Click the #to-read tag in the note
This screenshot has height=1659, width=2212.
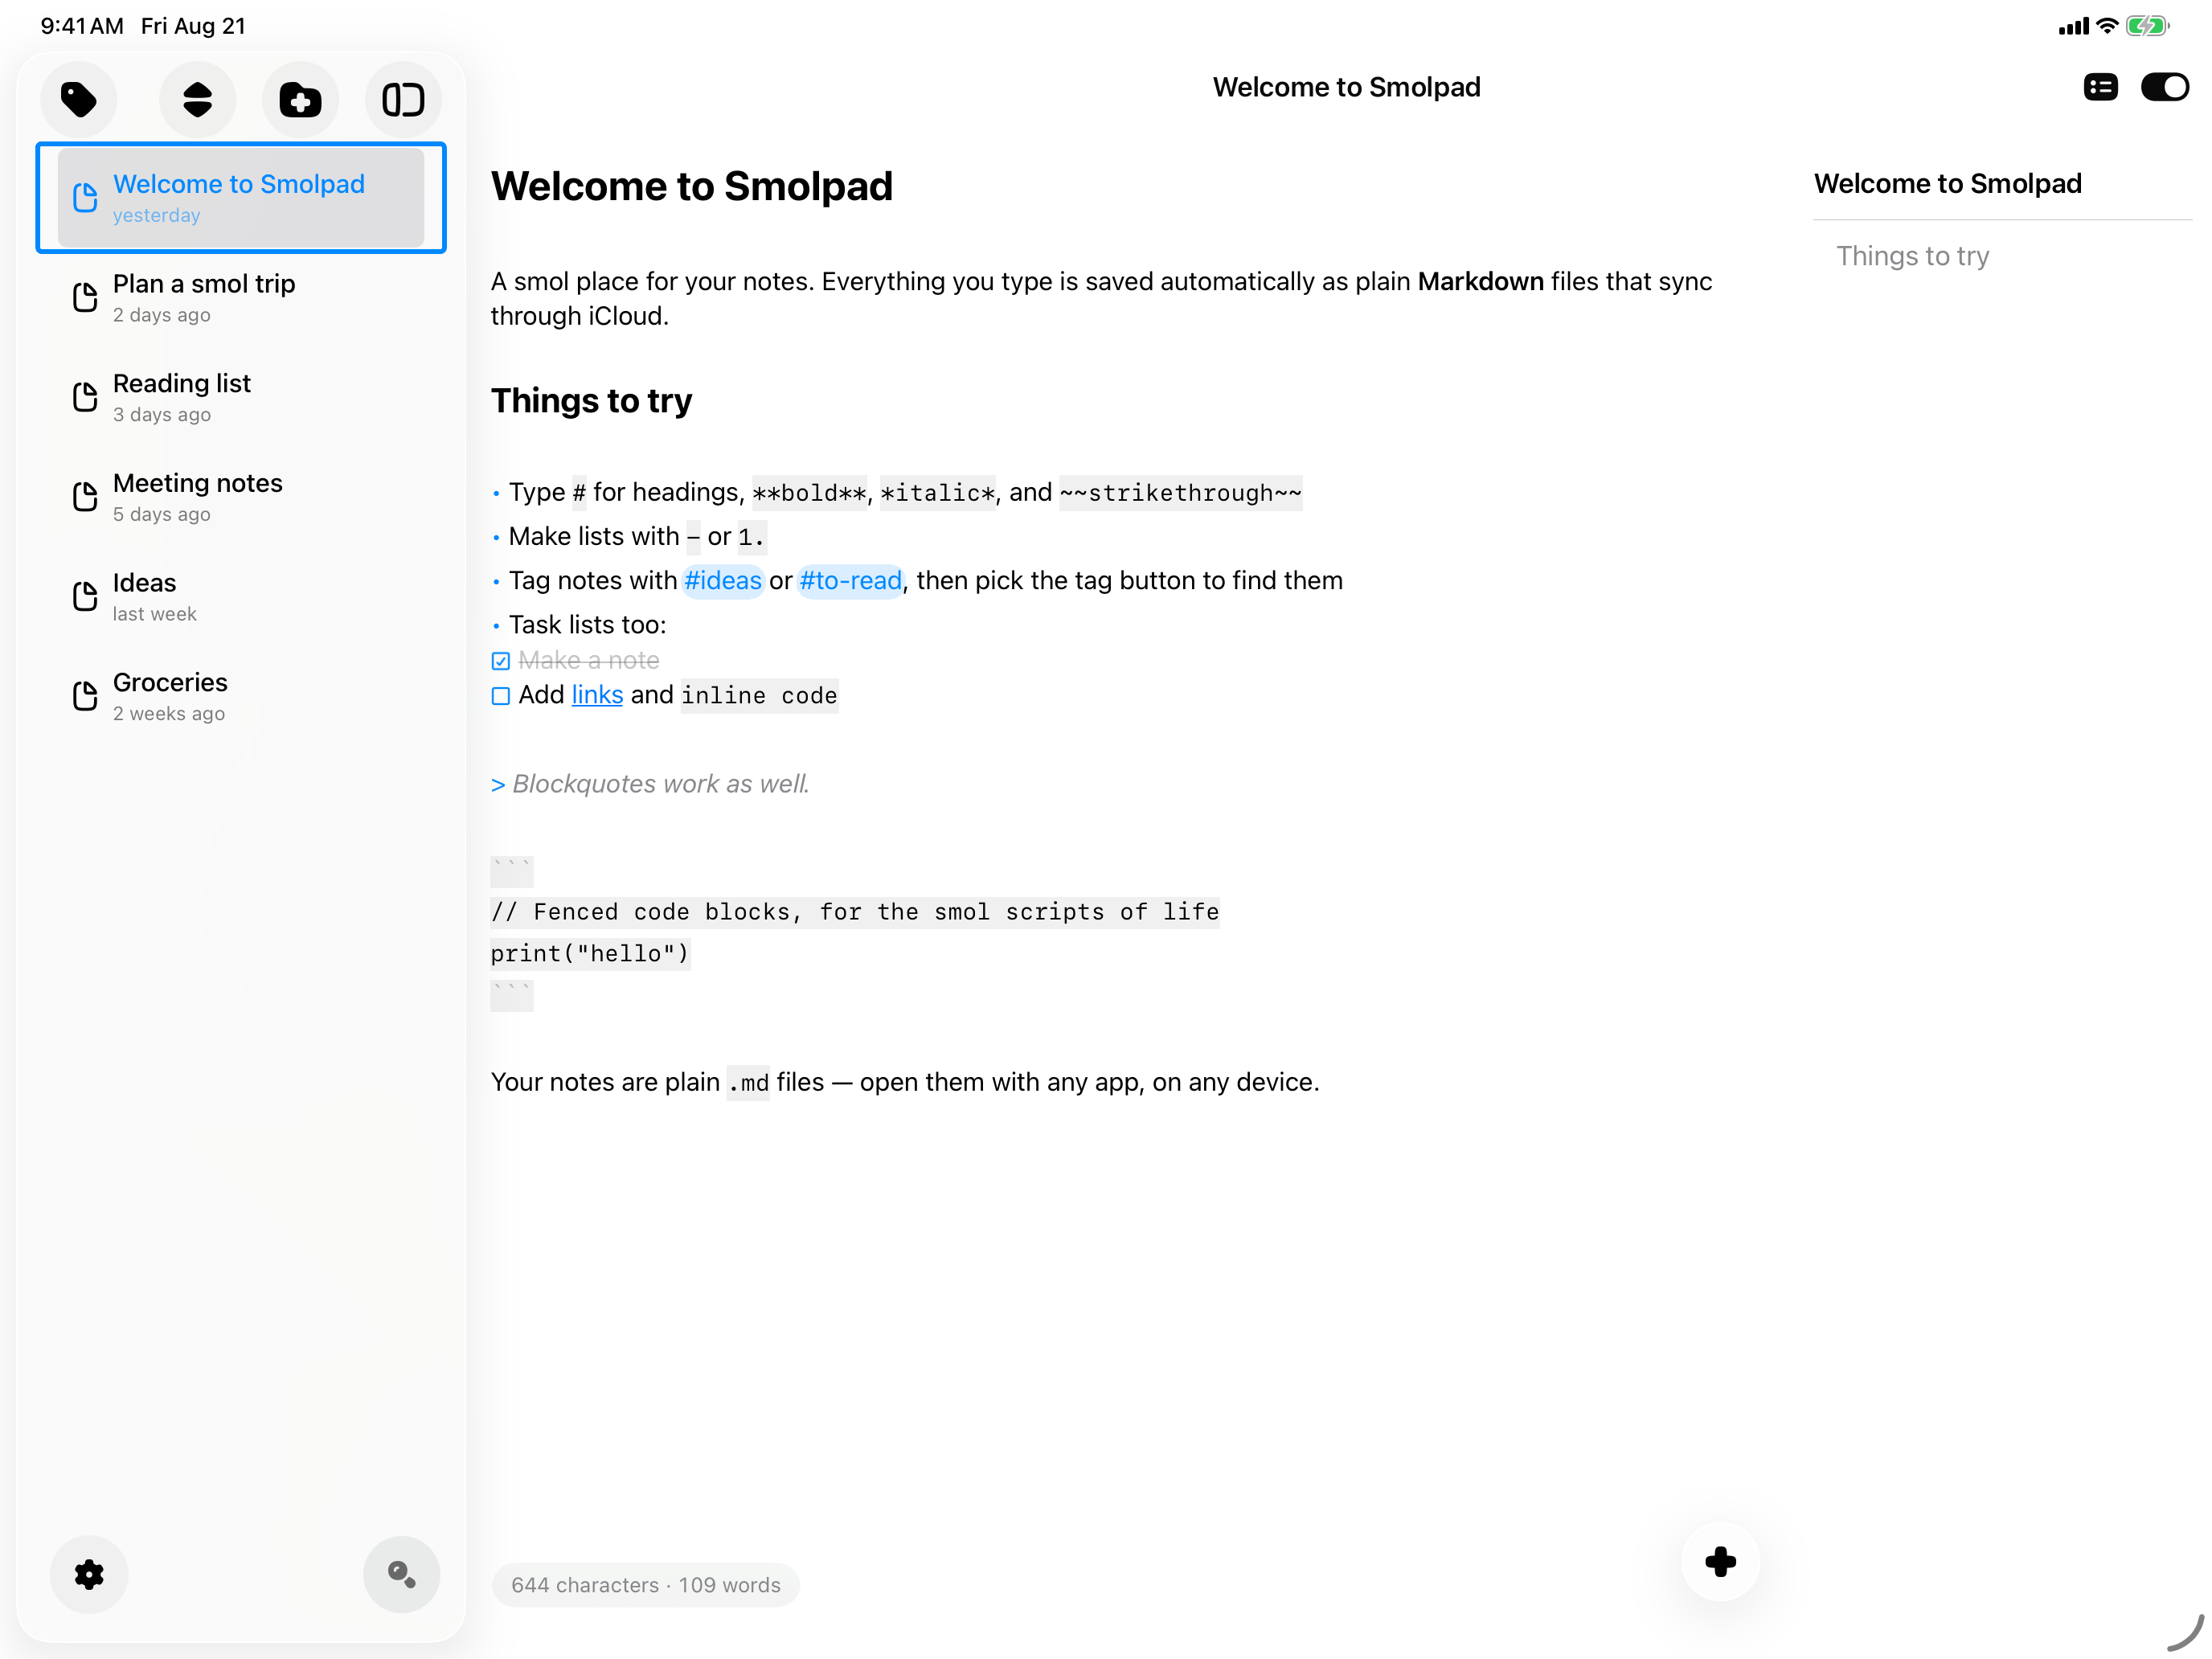pos(850,581)
